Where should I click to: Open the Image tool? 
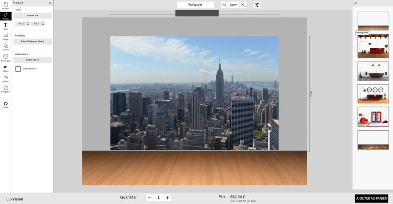(6, 36)
